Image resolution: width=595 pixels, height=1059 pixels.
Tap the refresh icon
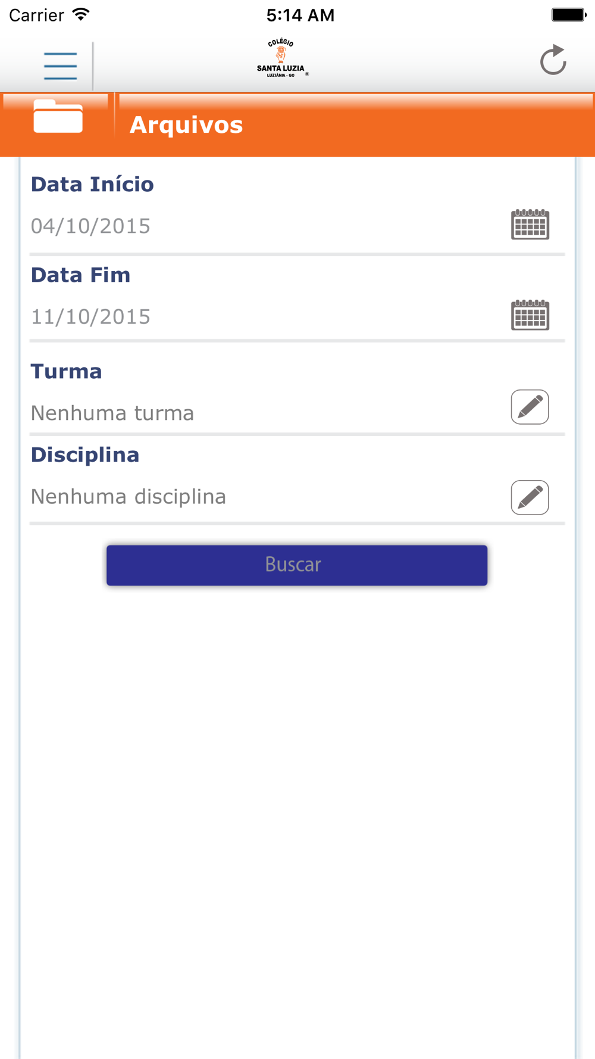click(x=553, y=60)
